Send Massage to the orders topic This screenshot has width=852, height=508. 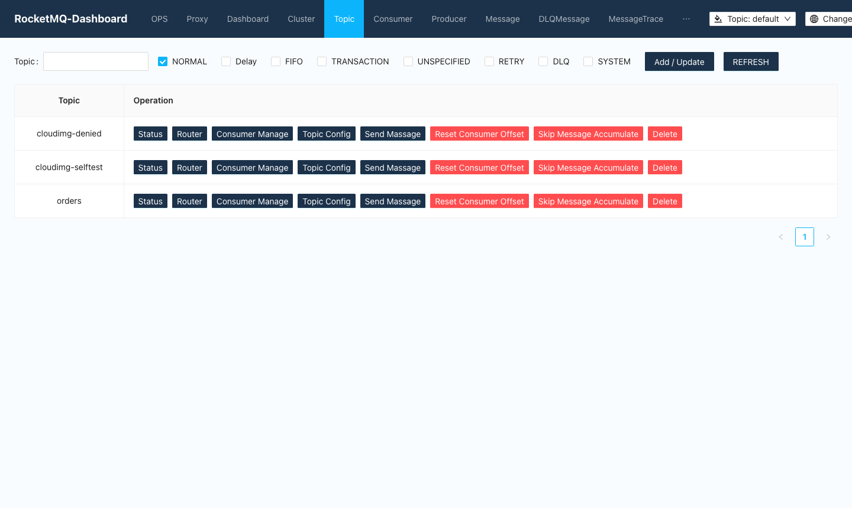[393, 201]
